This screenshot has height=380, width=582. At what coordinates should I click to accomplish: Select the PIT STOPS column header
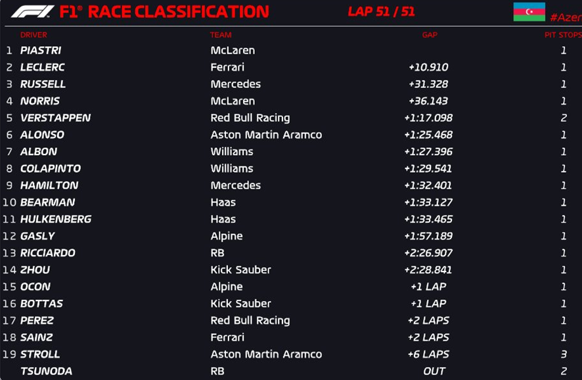coord(563,35)
